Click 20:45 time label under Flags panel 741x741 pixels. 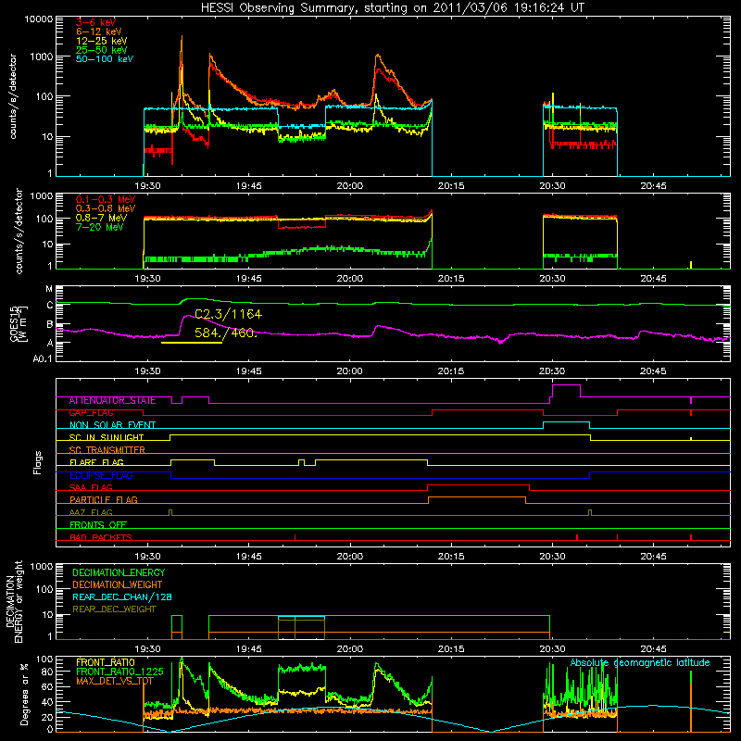click(654, 557)
